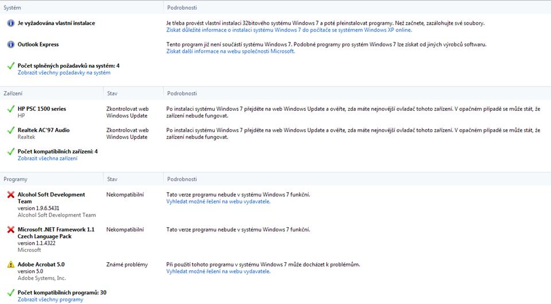551x304 pixels.
Task: Click yellow warning icon beside Adobe Acrobat 5.0
Action: [11, 264]
